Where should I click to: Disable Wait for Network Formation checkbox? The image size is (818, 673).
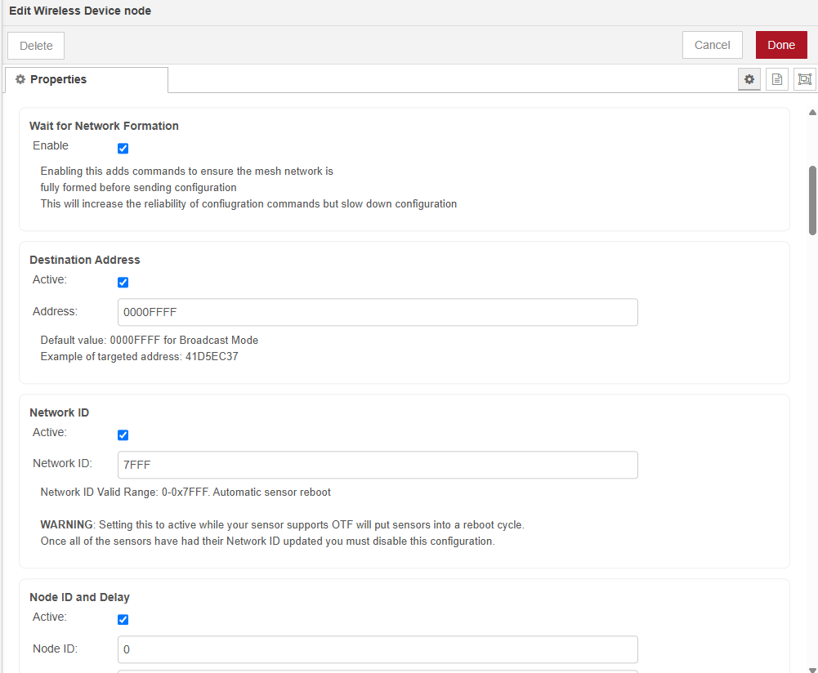(x=123, y=149)
